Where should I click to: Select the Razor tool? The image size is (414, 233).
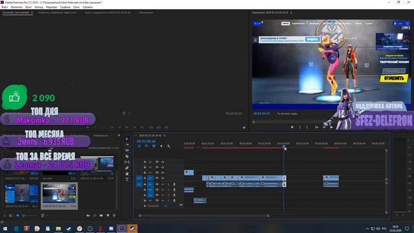coord(127,156)
